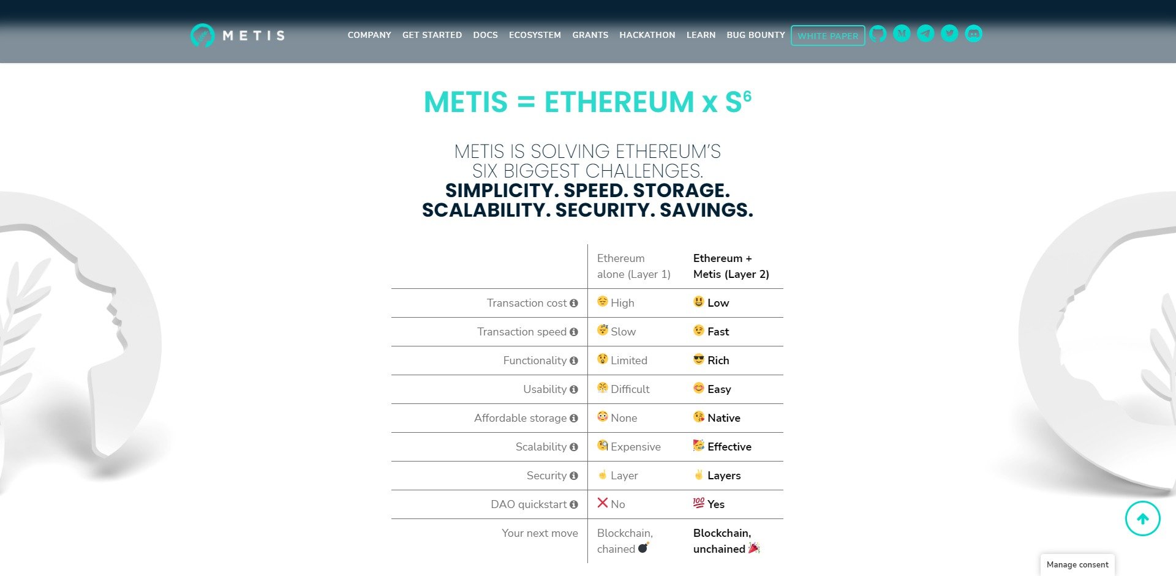Open the Metis Twitter profile
Screen dimensions: 1176x576
949,34
